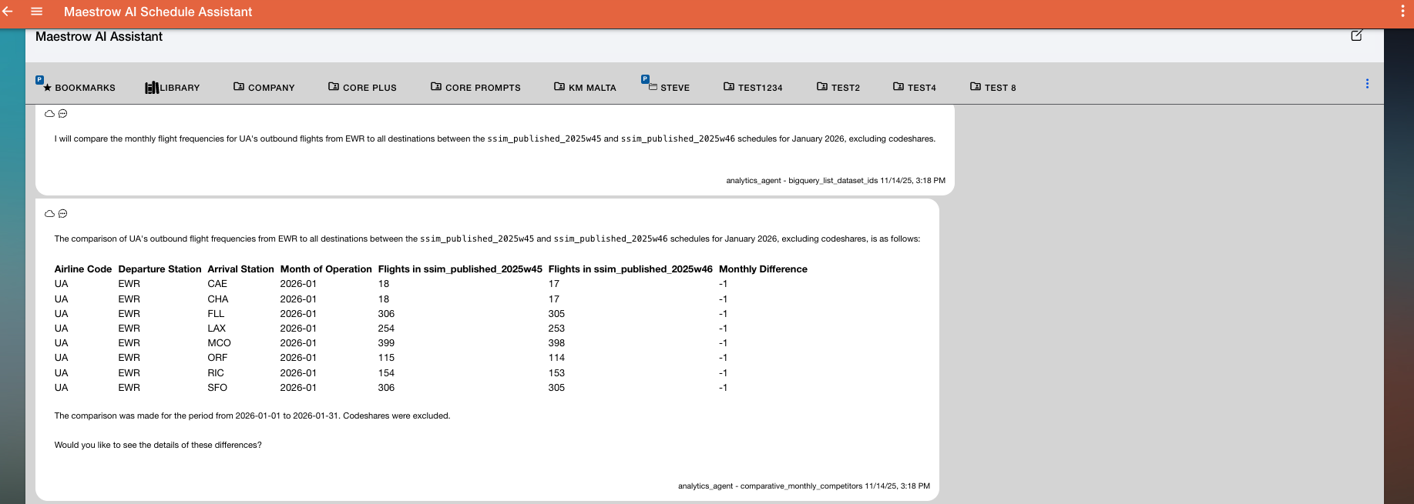Image resolution: width=1414 pixels, height=504 pixels.
Task: Click Flights in ssim_published_2025w45 header
Action: coord(460,269)
